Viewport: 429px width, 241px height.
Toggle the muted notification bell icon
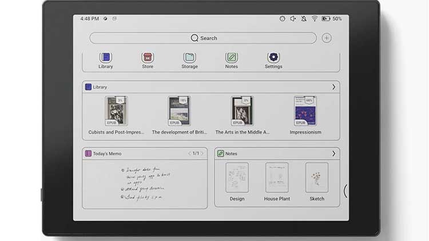tap(304, 19)
